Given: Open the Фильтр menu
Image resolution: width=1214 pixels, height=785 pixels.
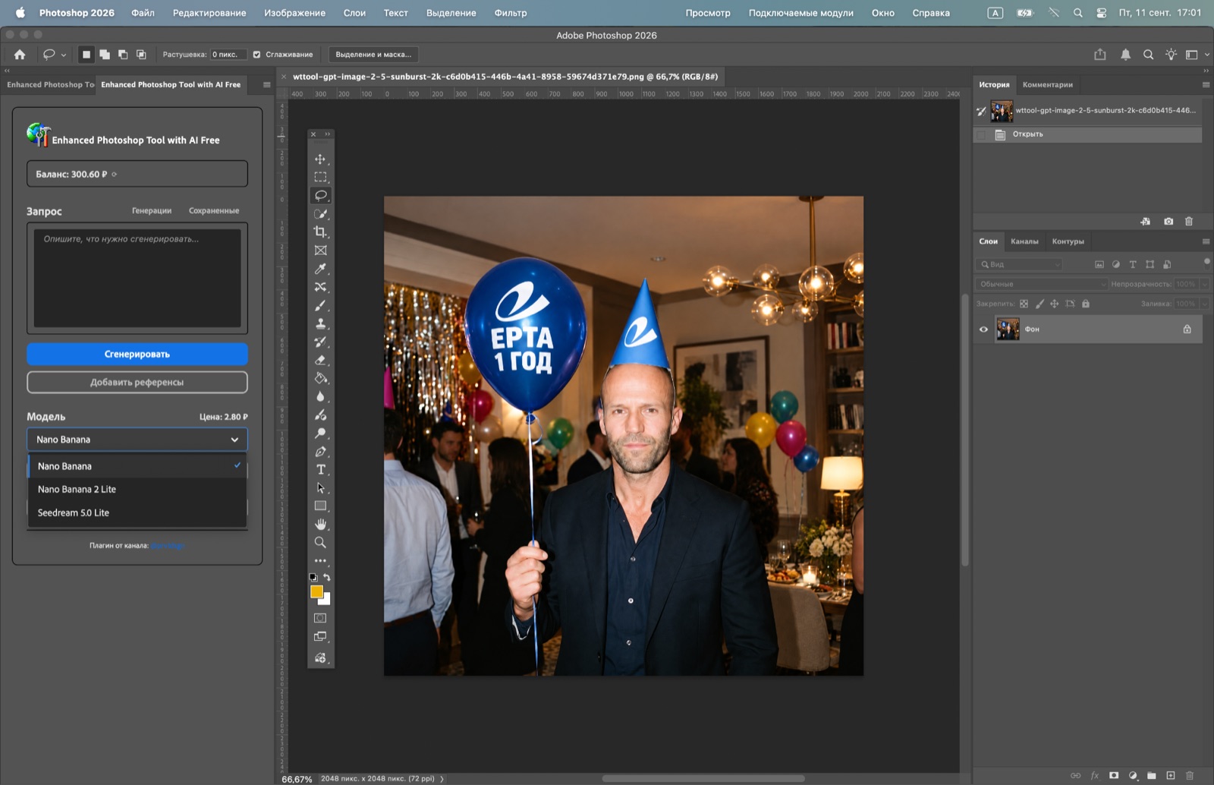Looking at the screenshot, I should (x=511, y=13).
